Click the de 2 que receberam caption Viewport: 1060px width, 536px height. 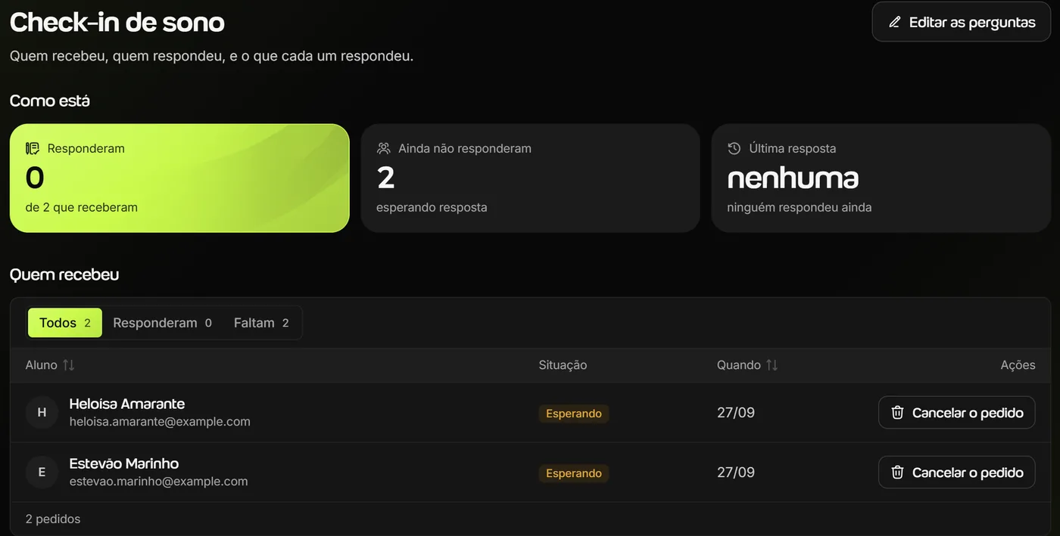[x=82, y=207]
